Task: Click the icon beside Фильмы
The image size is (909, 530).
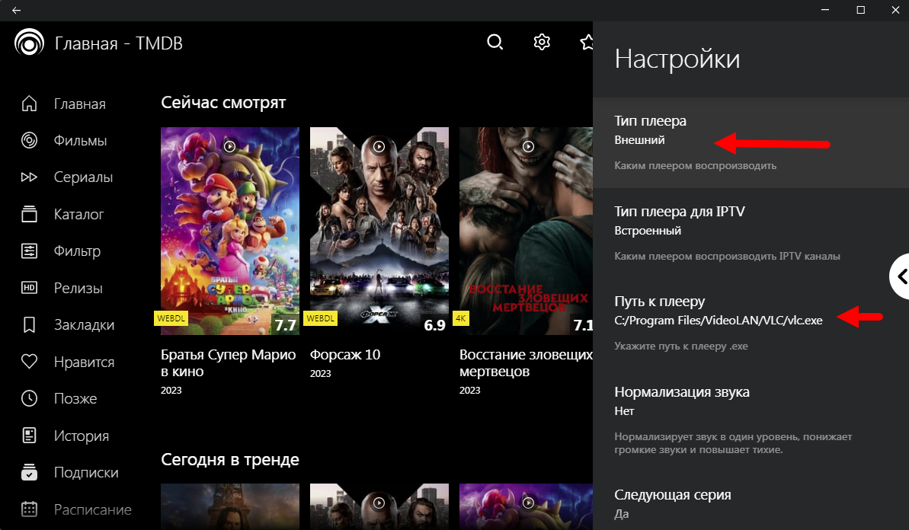Action: (x=29, y=140)
